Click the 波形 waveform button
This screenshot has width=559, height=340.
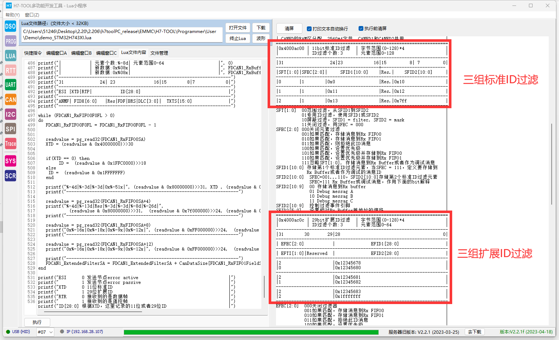pyautogui.click(x=261, y=39)
